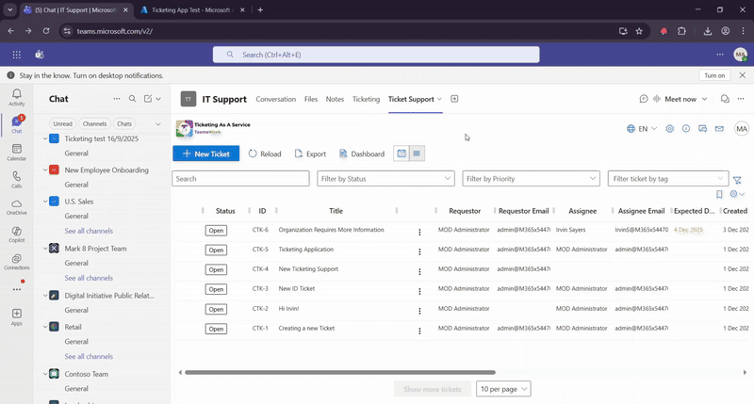Click the search icon in Chat header

[132, 99]
